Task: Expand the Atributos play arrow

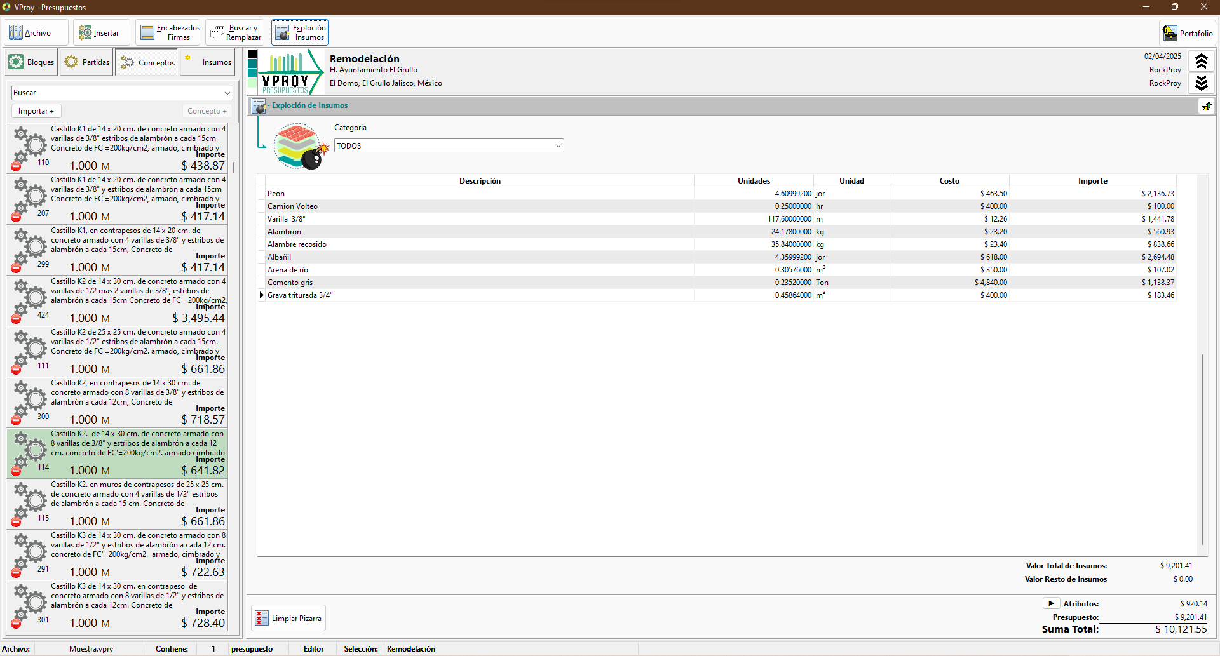Action: click(x=1051, y=603)
